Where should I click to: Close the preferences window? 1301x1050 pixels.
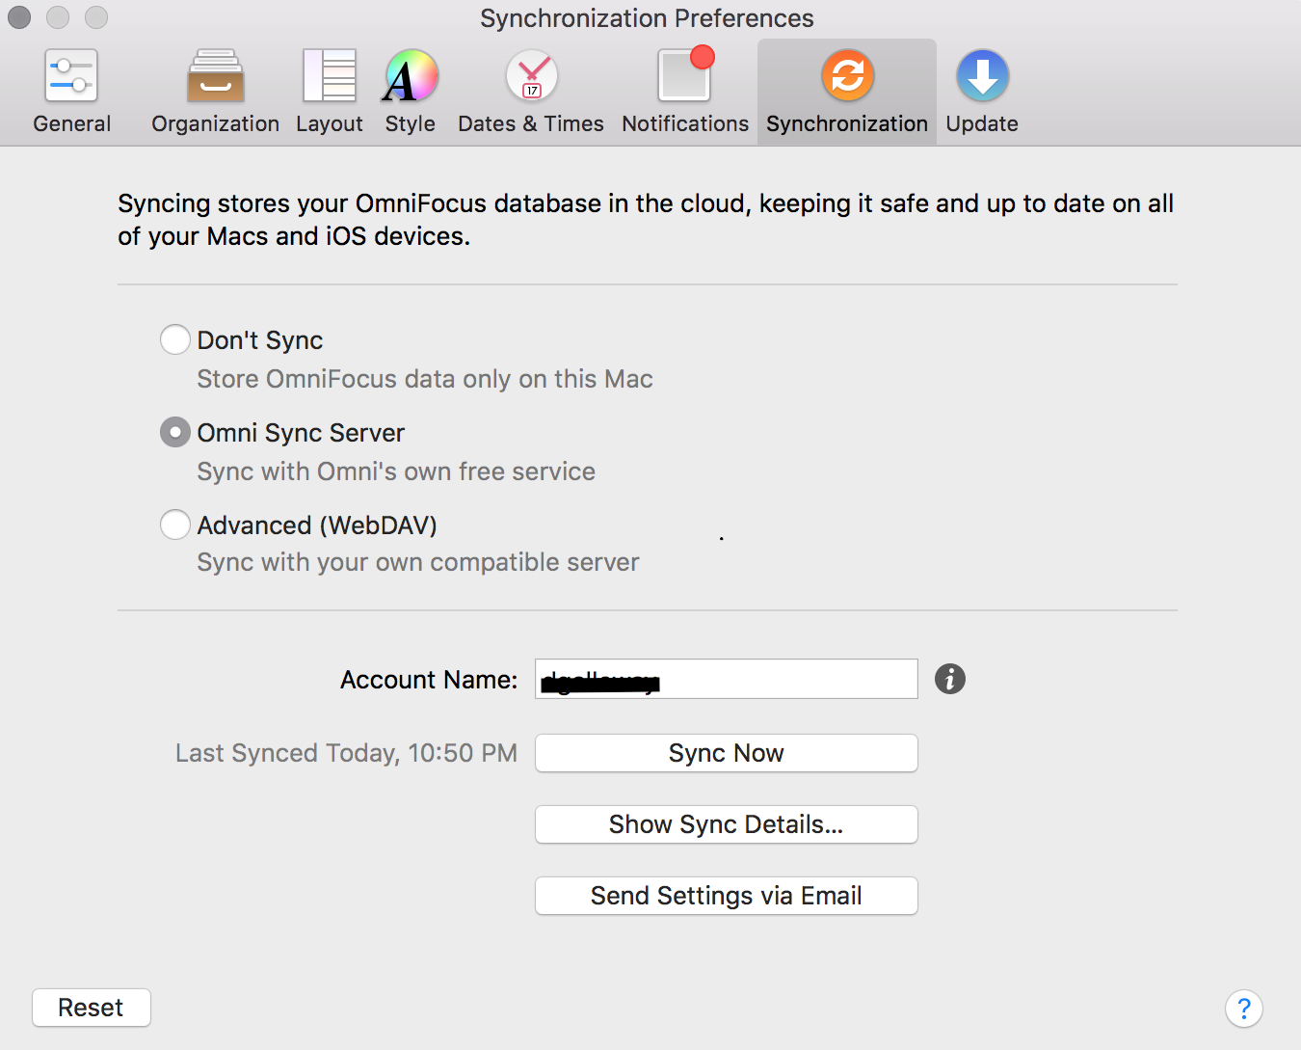tap(19, 17)
